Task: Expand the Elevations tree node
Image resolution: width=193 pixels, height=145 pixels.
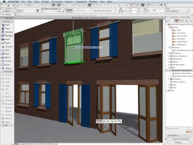Action: pyautogui.click(x=169, y=53)
